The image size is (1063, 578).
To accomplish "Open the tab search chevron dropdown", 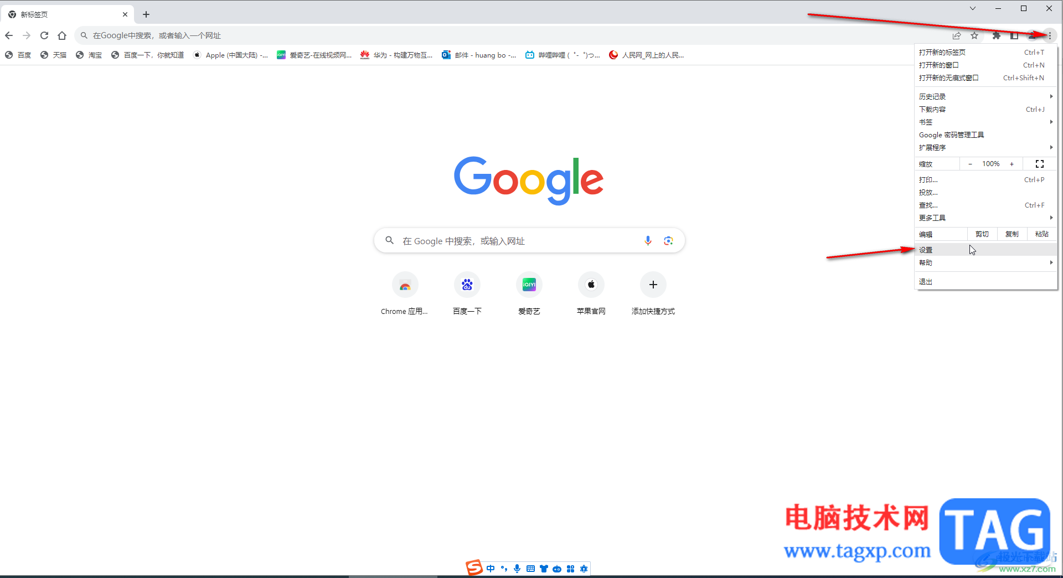I will click(x=973, y=8).
